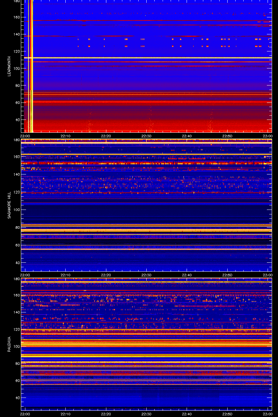Viewport: 278px width, 417px height.
Task: Pick the 80 frequency label on Palehua axis
Action: pyautogui.click(x=18, y=363)
